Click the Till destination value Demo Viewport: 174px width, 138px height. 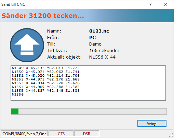pyautogui.click(x=95, y=44)
